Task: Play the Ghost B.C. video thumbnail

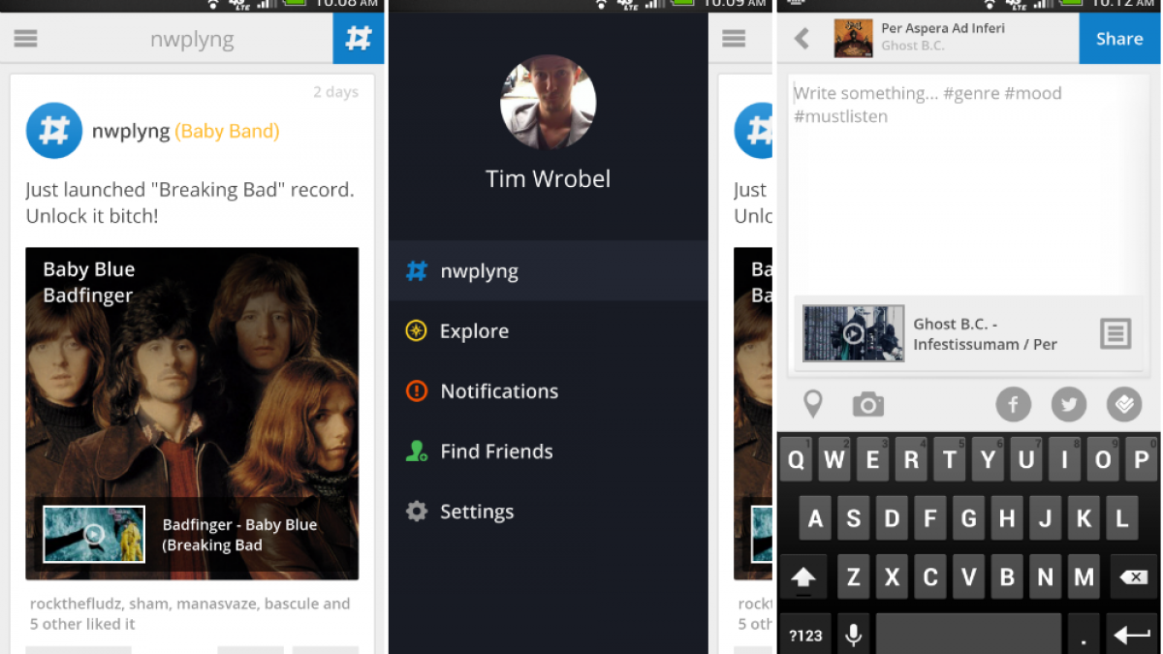Action: pyautogui.click(x=853, y=333)
